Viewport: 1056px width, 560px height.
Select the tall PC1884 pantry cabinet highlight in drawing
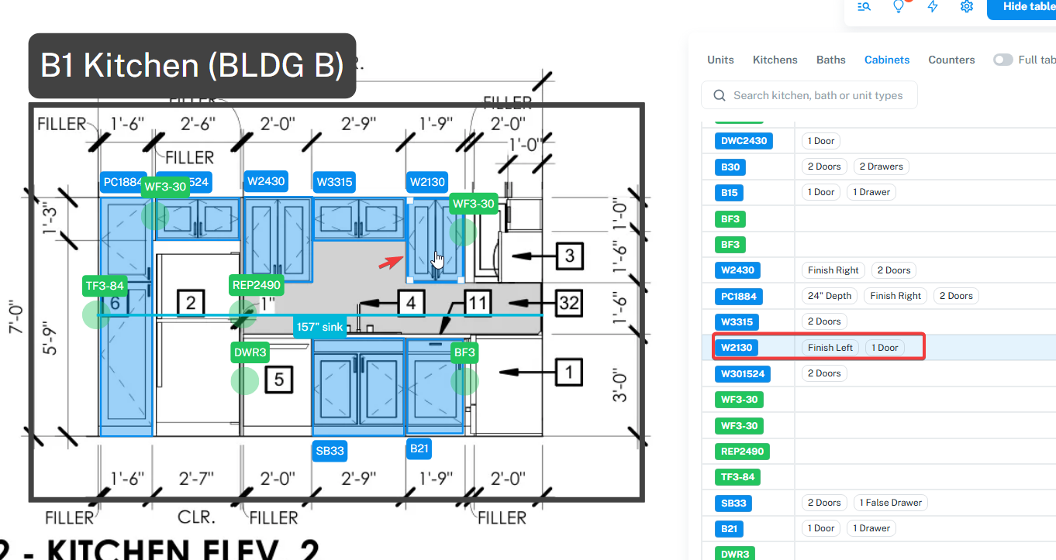(126, 316)
